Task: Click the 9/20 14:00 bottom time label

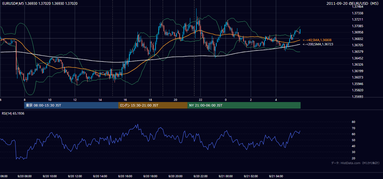Action: (x=100, y=176)
